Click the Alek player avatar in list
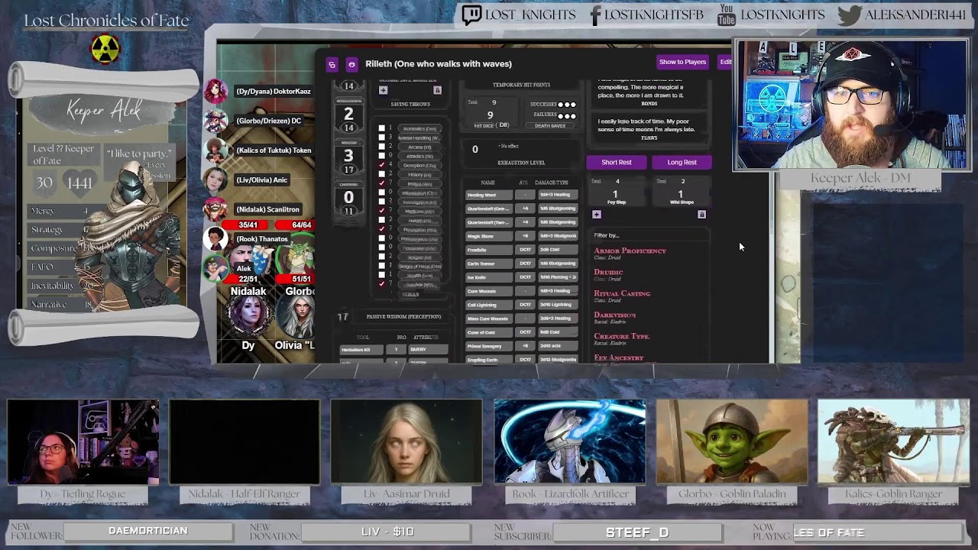 point(215,268)
